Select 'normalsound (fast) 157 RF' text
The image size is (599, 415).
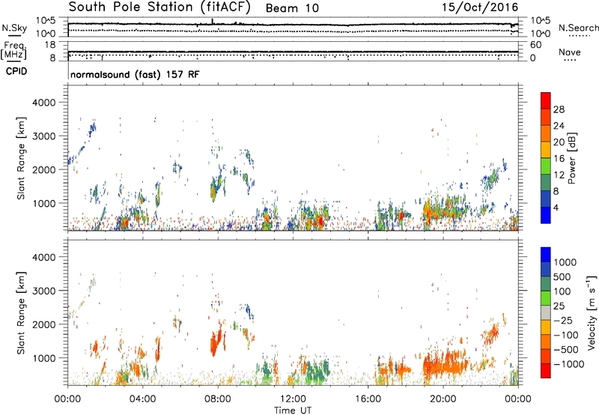tap(135, 74)
